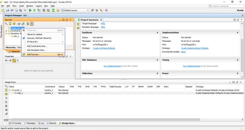Screen dimensions: 245x130
Task: Click Expand All icon in Sources toolbar
Action: click(14, 24)
